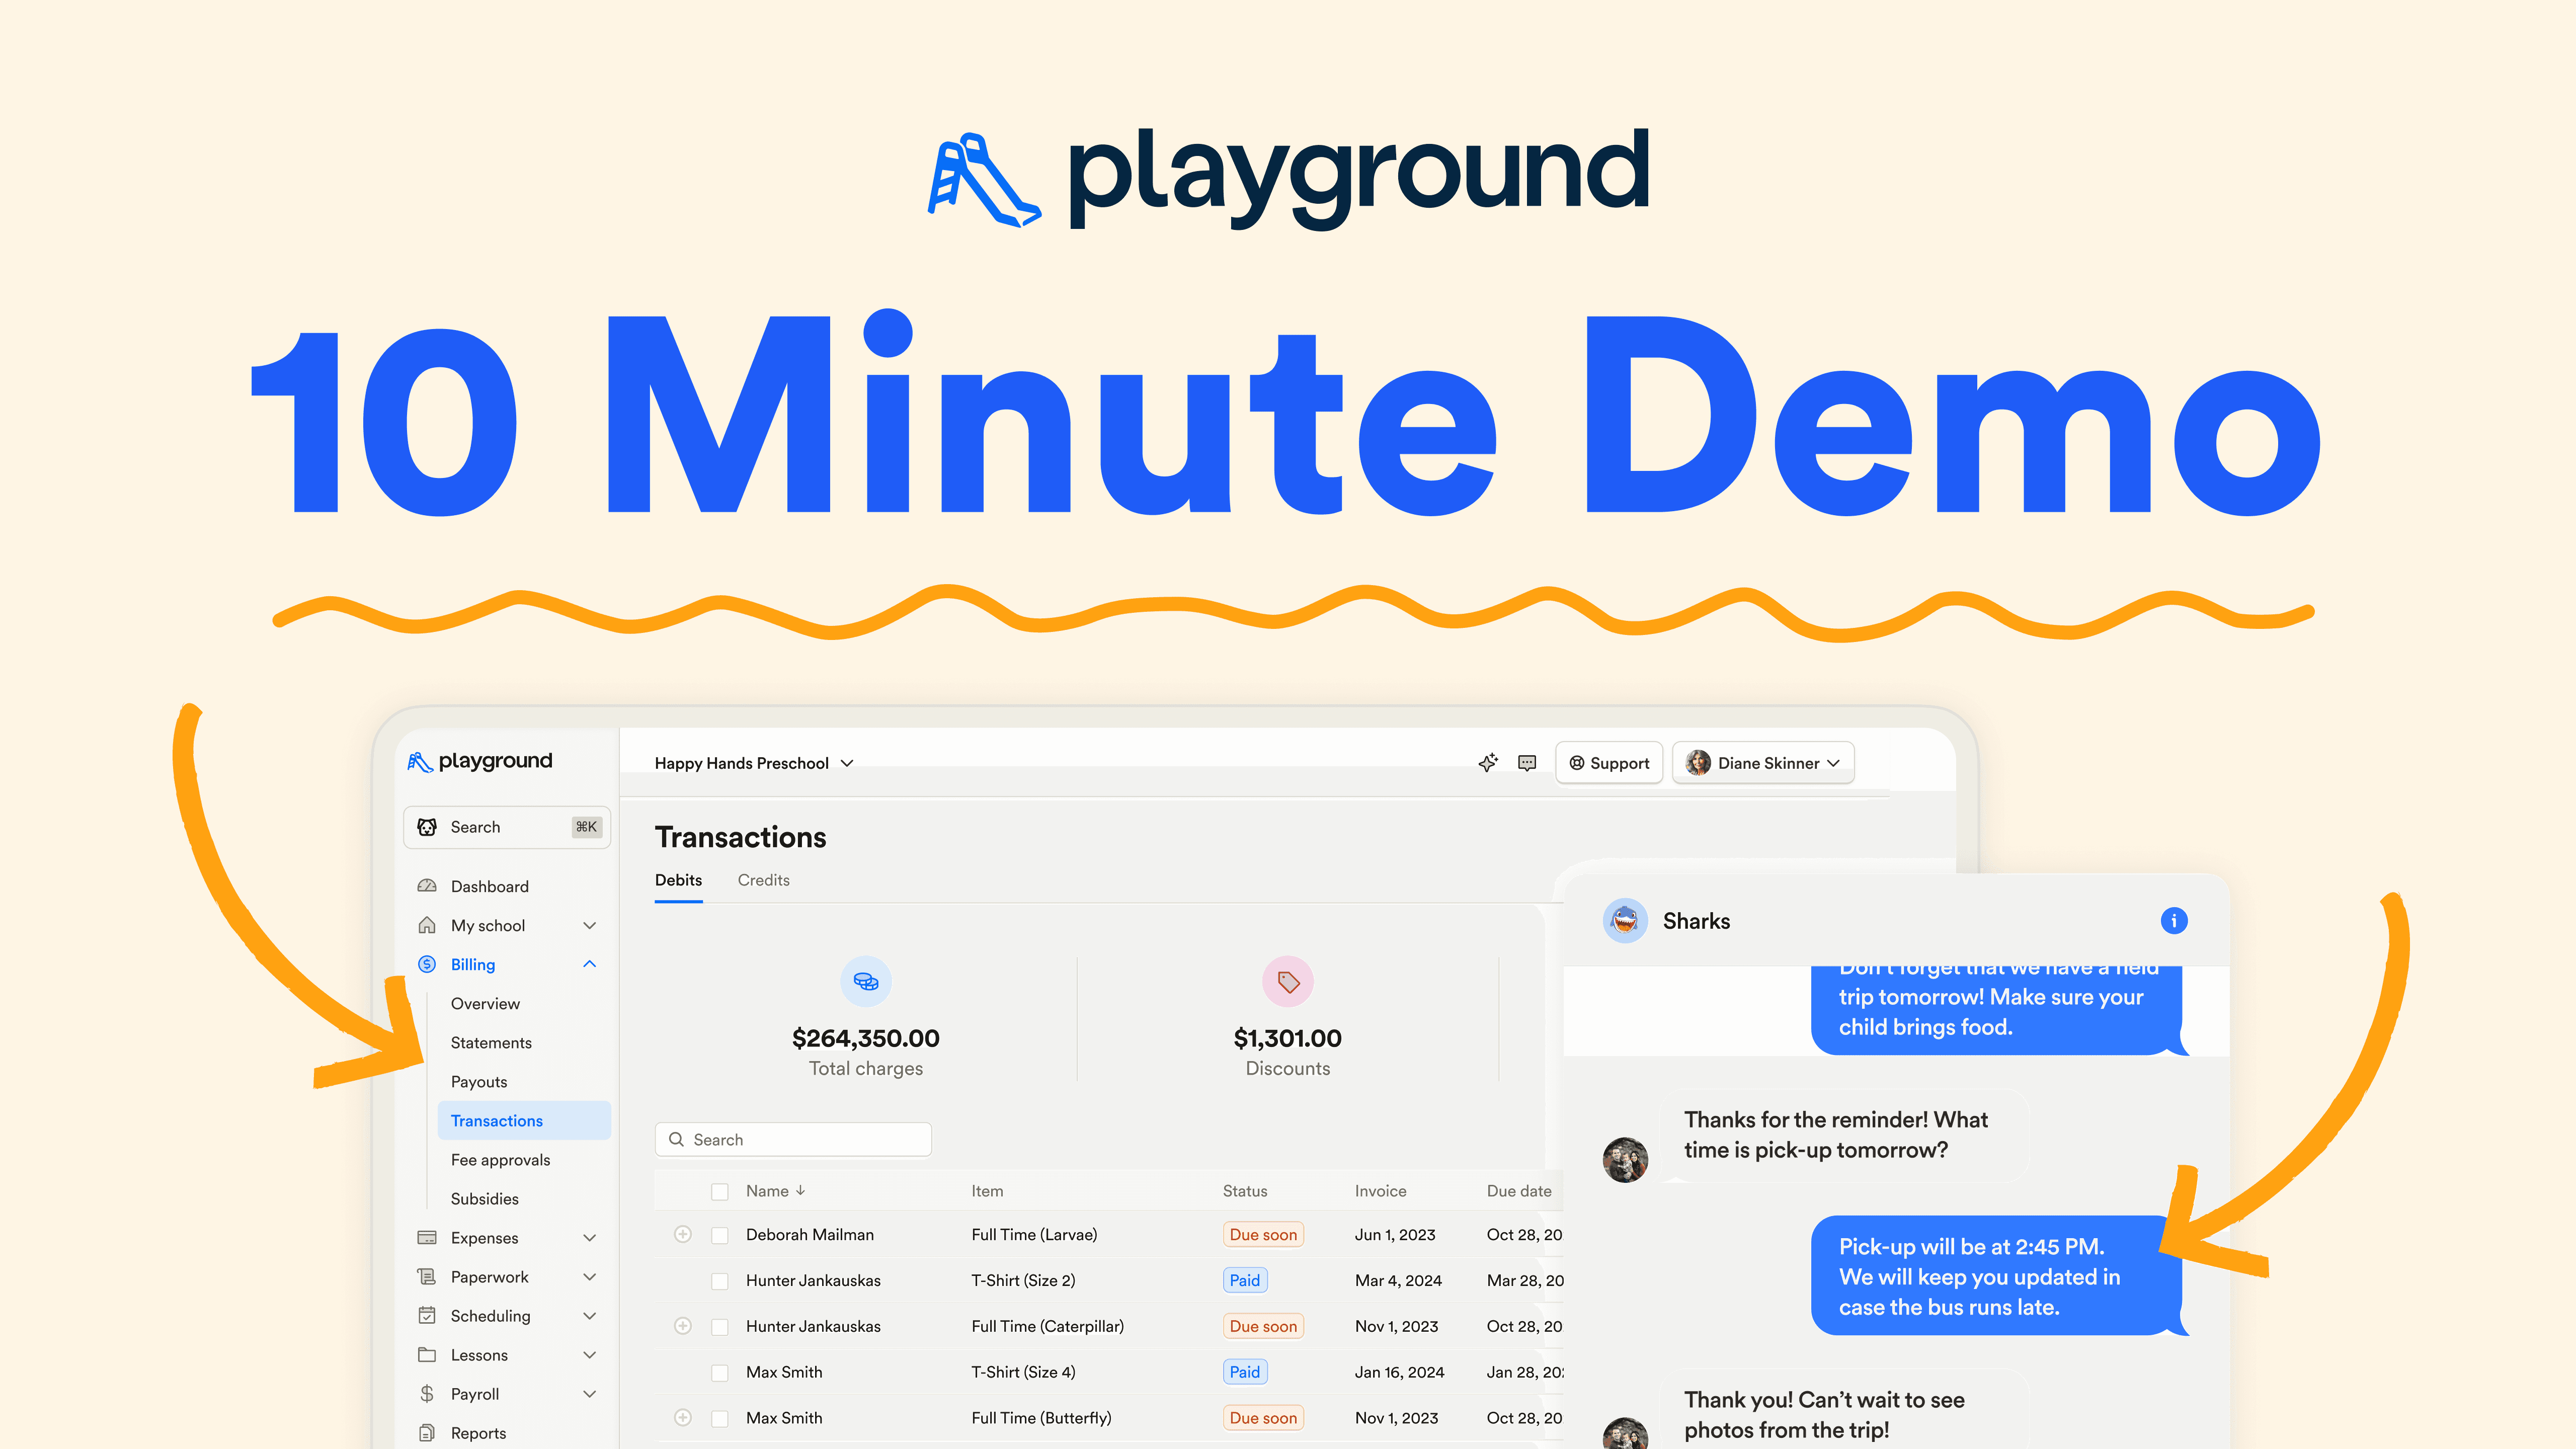The image size is (2576, 1449).
Task: Expand the Paperwork chevron
Action: coord(590,1276)
